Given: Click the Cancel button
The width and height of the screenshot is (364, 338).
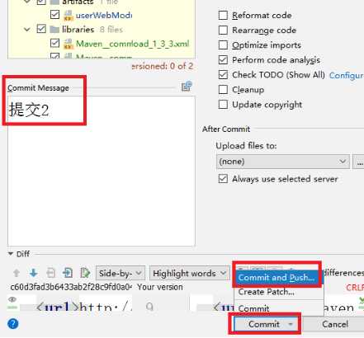Looking at the screenshot, I should point(334,324).
